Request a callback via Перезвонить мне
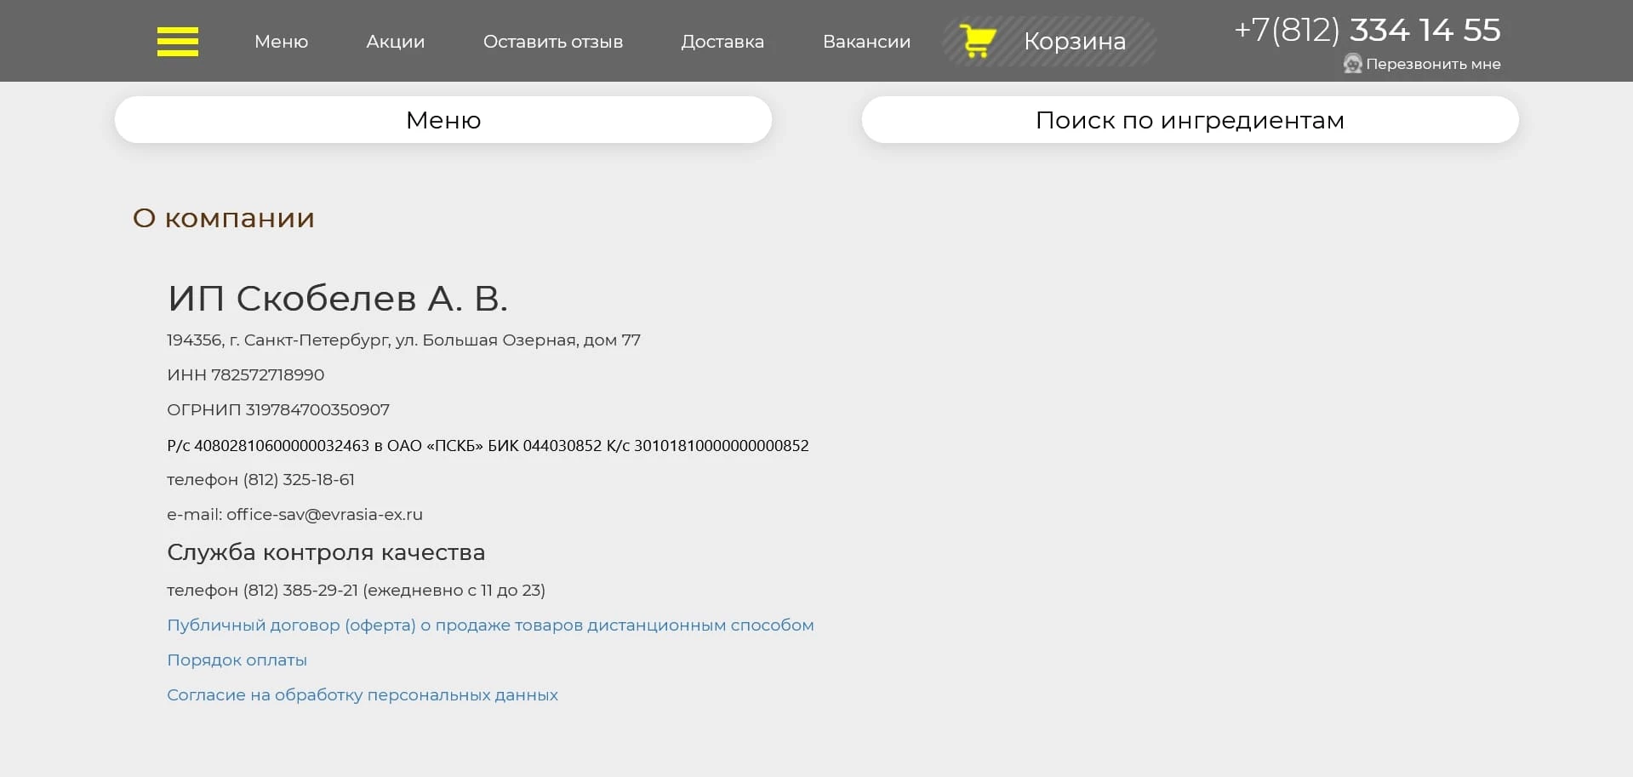 click(x=1432, y=63)
